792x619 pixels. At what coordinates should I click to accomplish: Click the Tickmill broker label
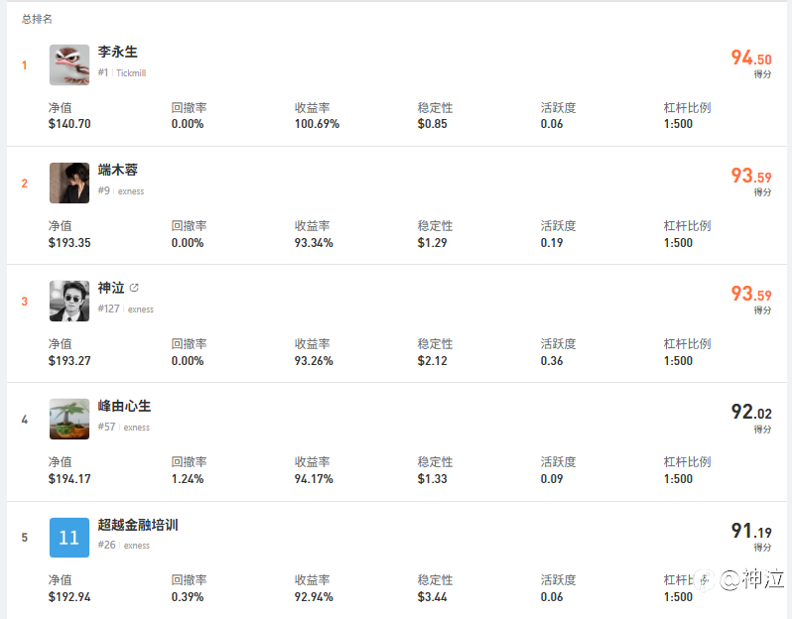(x=131, y=73)
